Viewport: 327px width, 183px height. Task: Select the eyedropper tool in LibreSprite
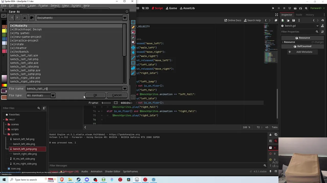[x=133, y=38]
